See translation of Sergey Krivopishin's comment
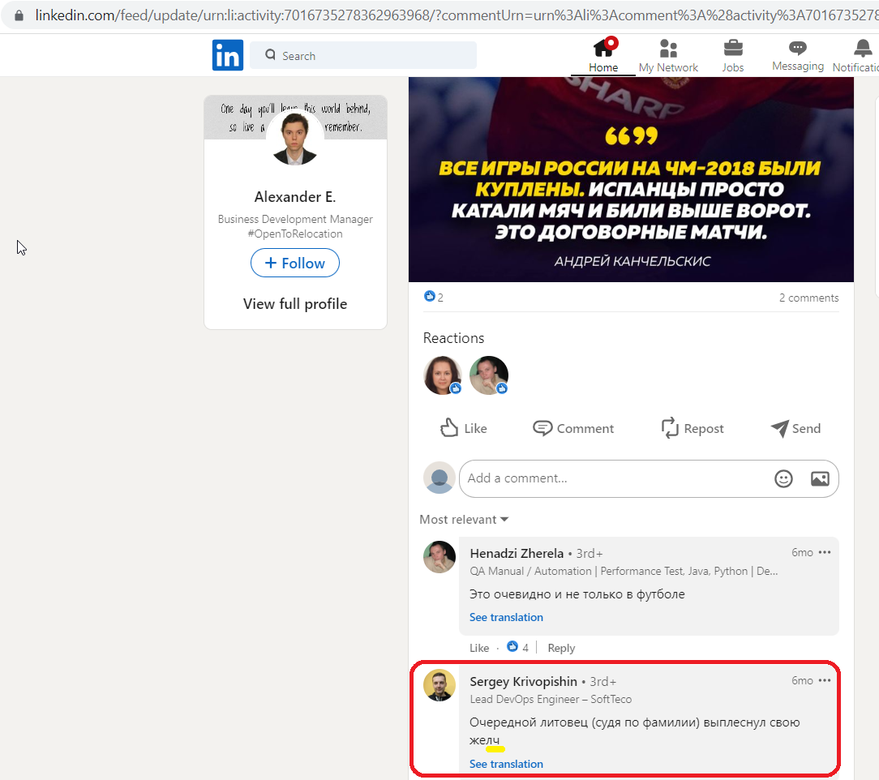This screenshot has width=879, height=780. pos(506,764)
